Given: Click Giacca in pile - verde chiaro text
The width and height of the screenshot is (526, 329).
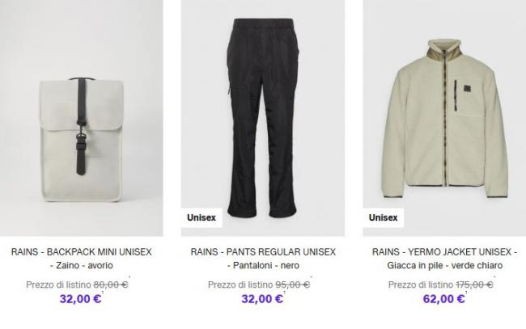Looking at the screenshot, I should point(445,265).
